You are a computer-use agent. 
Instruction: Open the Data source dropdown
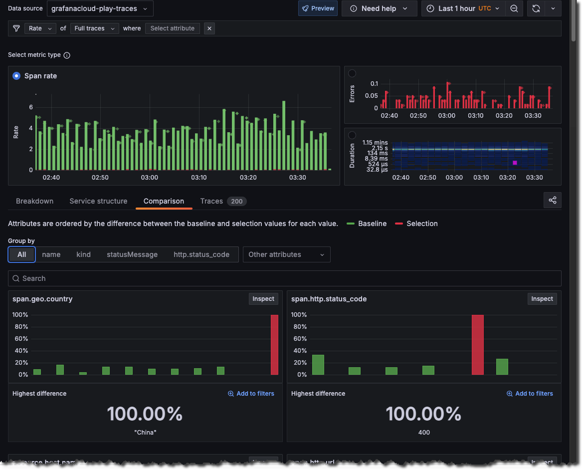[x=100, y=8]
